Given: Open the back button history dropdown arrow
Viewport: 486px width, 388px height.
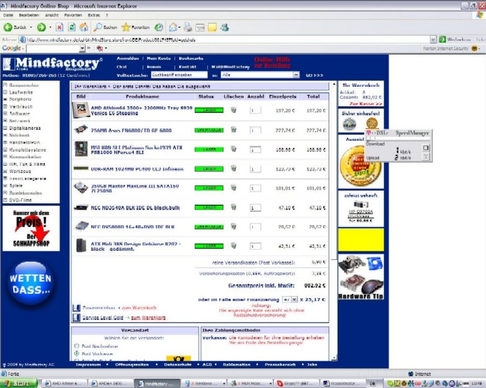Looking at the screenshot, I should point(31,27).
